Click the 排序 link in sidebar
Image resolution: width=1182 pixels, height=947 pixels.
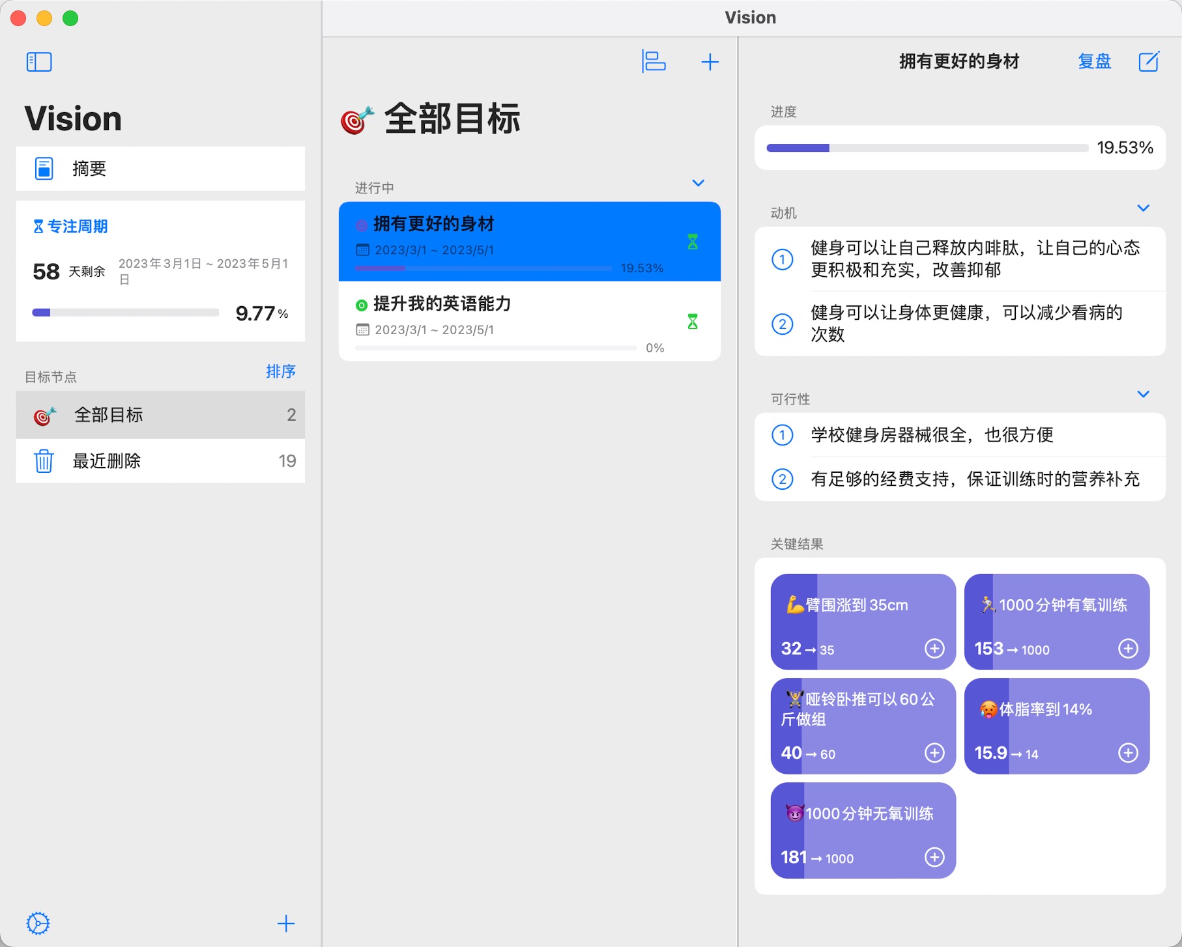pyautogui.click(x=281, y=371)
